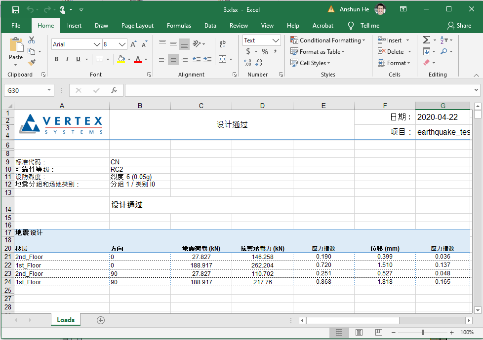This screenshot has height=340, width=483.
Task: Click the Share button
Action: coord(459,26)
